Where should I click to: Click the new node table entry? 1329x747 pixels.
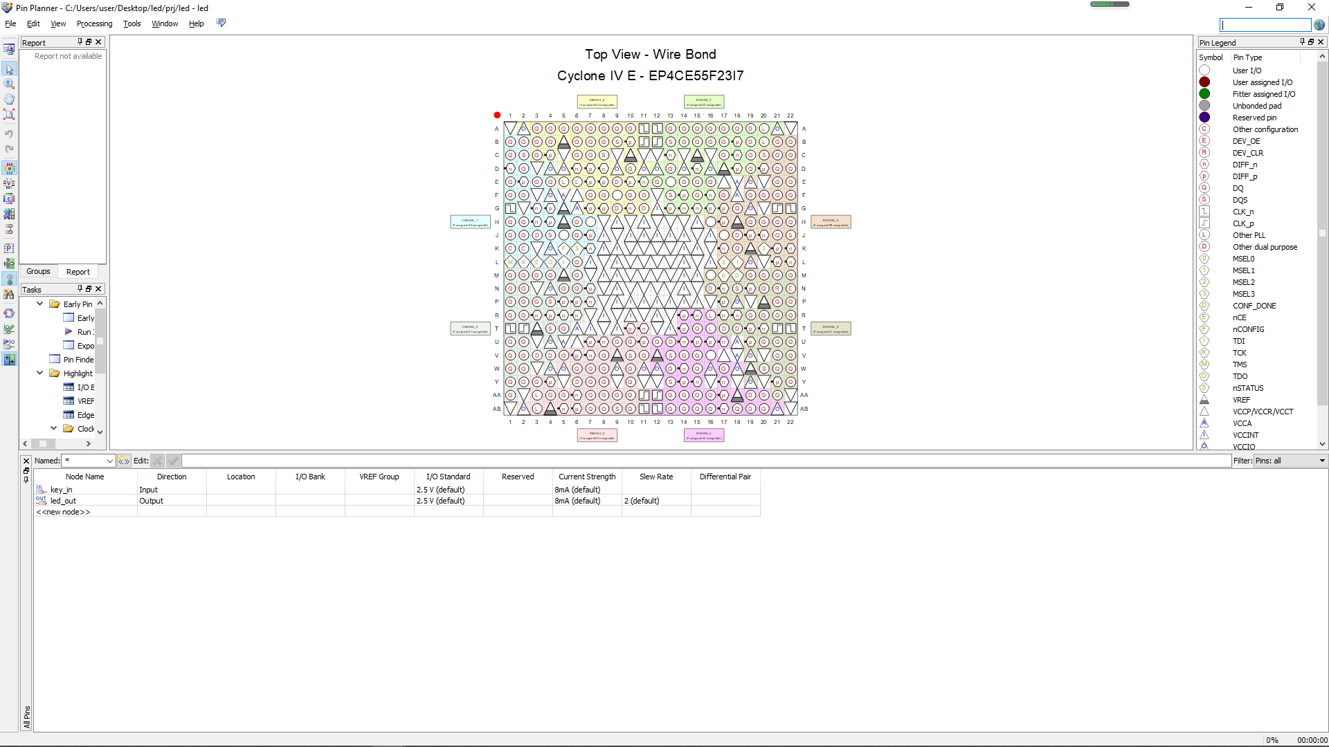click(63, 512)
